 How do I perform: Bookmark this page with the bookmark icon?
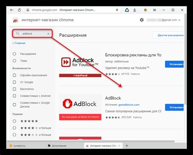(x=117, y=10)
